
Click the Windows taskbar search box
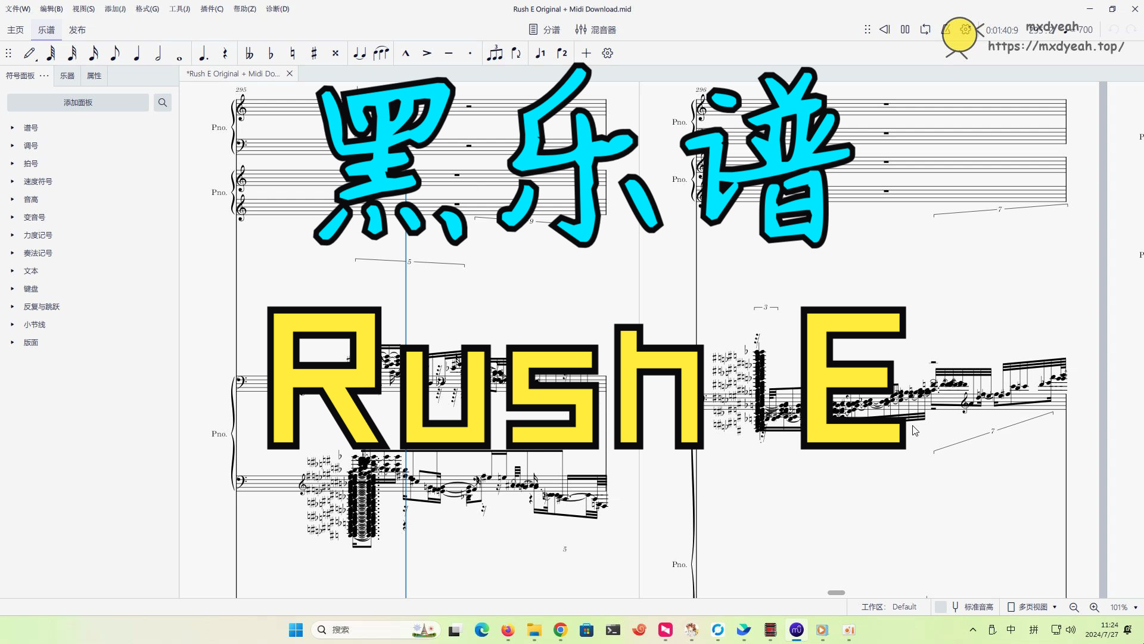tap(375, 630)
